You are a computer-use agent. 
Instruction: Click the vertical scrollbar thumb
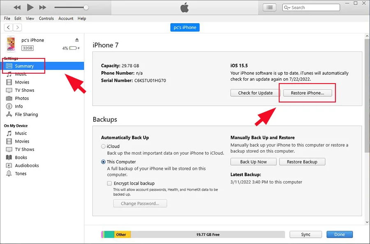tap(367, 95)
